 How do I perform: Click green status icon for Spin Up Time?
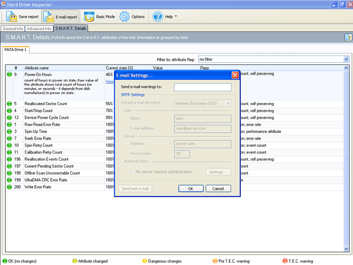click(9, 132)
